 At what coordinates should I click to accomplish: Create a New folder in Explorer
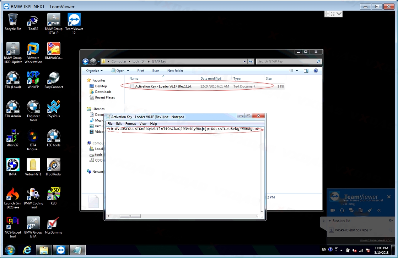point(175,71)
